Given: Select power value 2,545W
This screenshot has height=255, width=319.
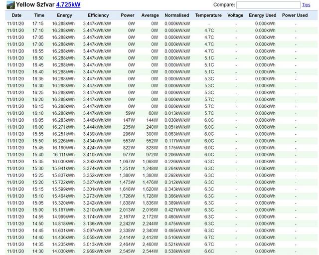Looking at the screenshot, I should click(x=127, y=252).
